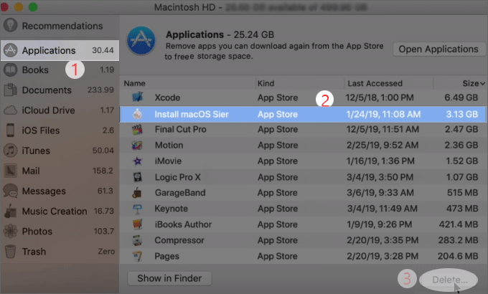Click the Install macOS Sierra icon
Viewport: 488px width, 294px height.
(x=137, y=114)
